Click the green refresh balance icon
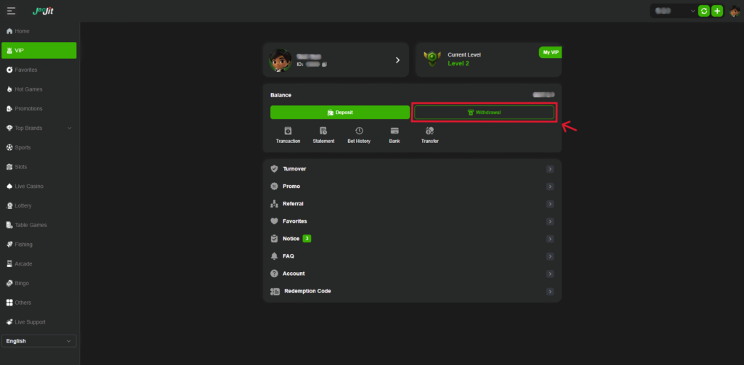Image resolution: width=744 pixels, height=365 pixels. pyautogui.click(x=703, y=11)
